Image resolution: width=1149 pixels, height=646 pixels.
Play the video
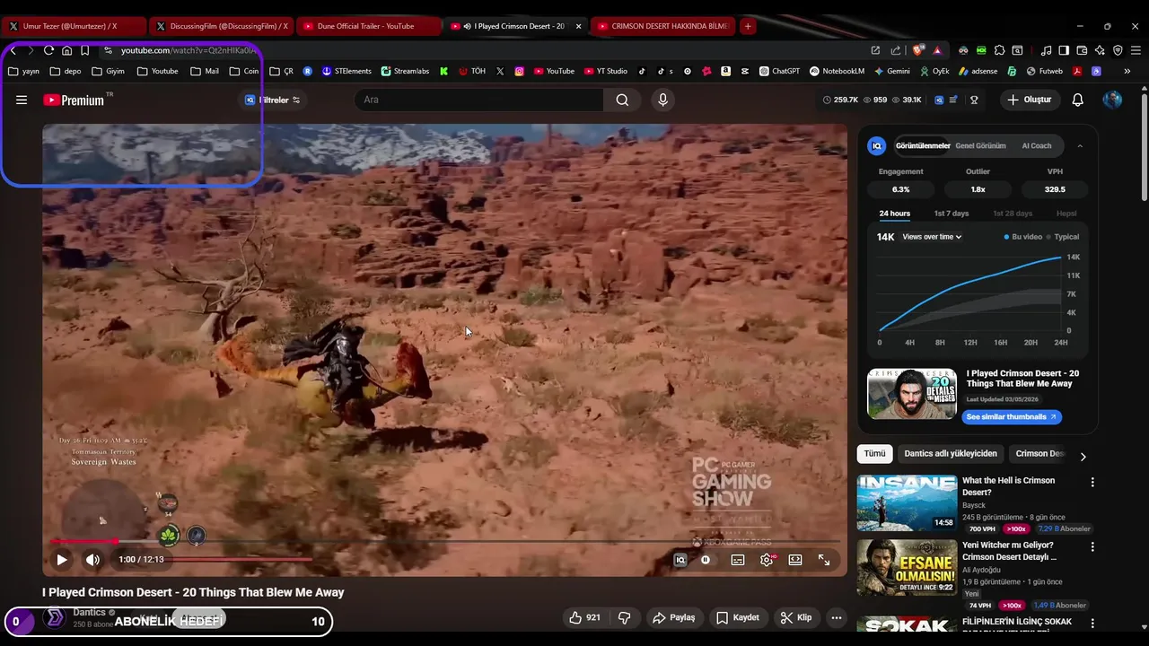[62, 560]
